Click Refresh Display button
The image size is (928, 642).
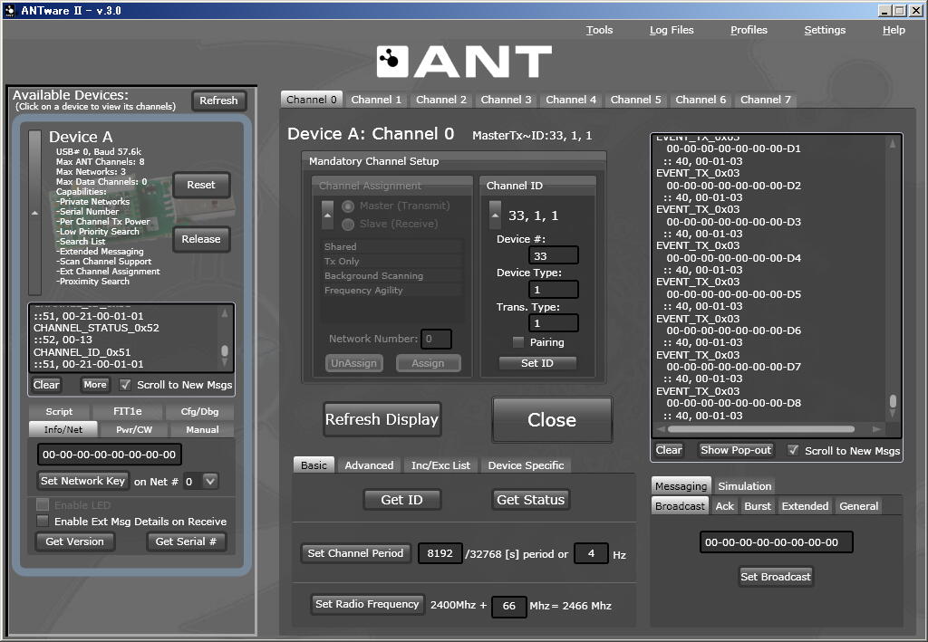click(x=382, y=420)
